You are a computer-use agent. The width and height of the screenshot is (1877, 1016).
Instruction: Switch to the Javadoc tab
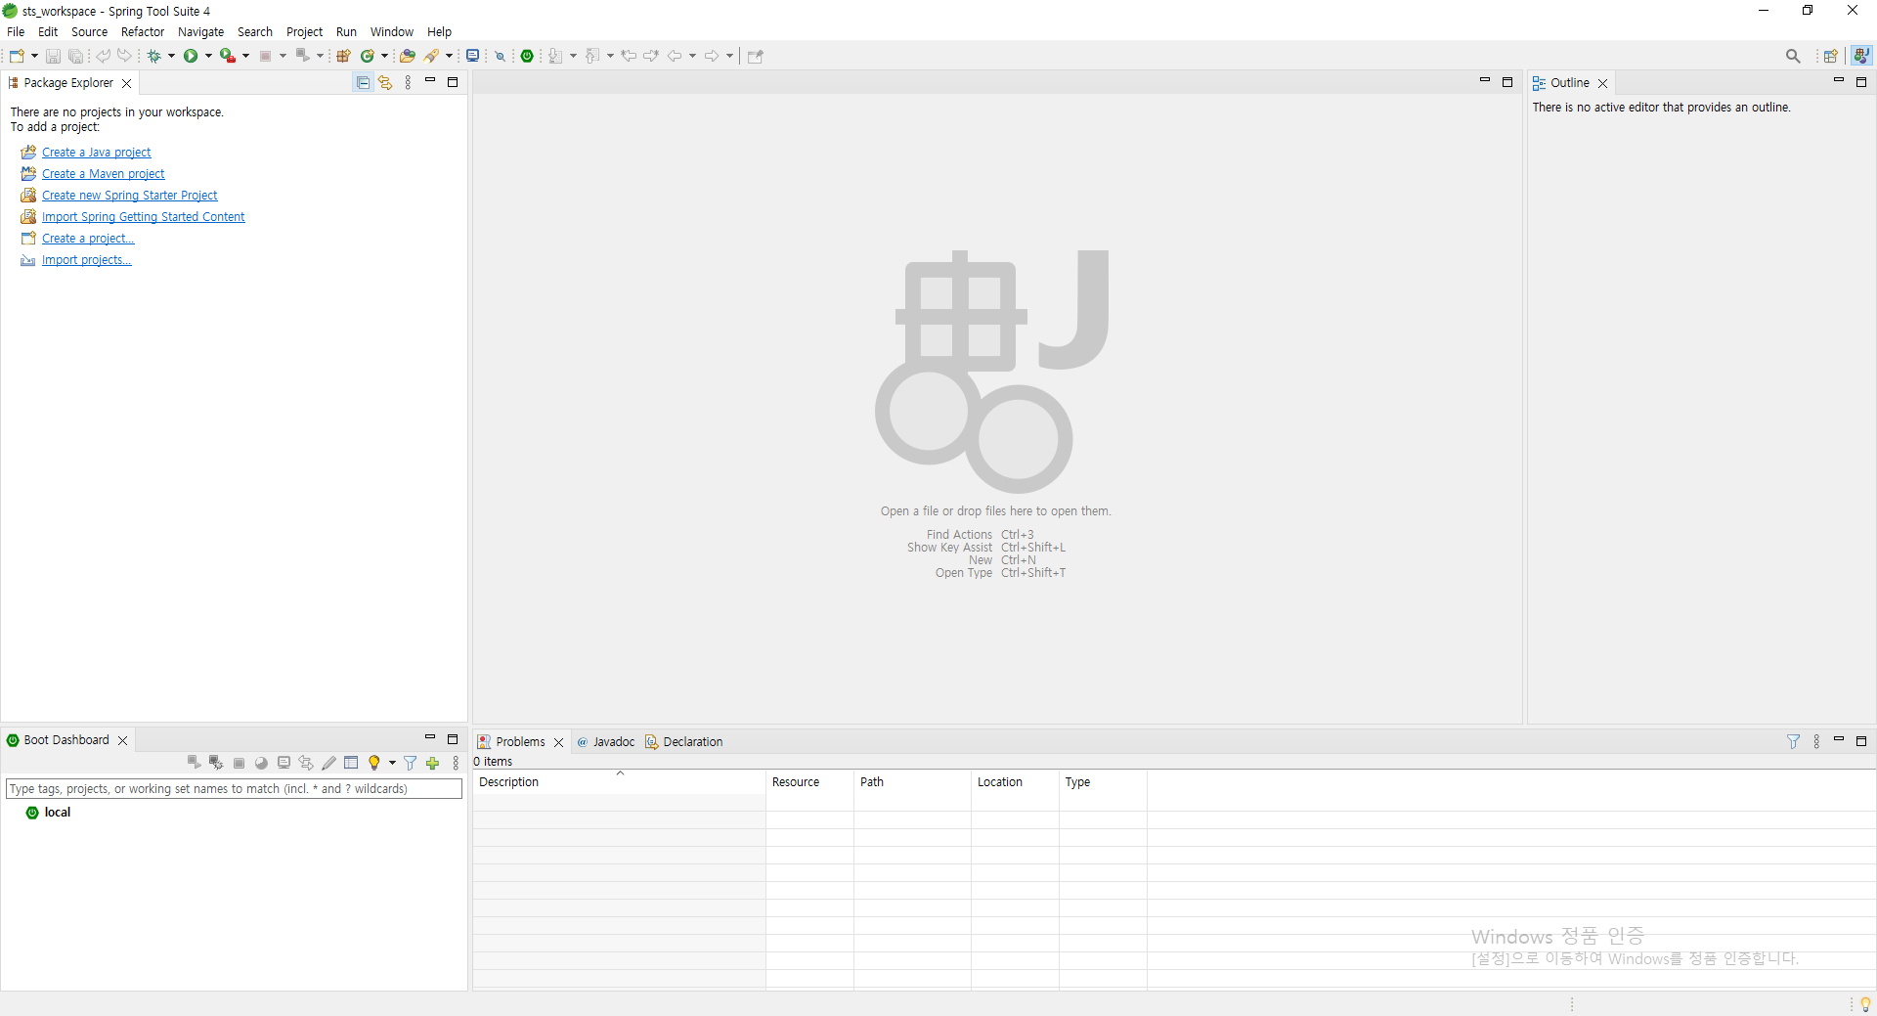[605, 741]
